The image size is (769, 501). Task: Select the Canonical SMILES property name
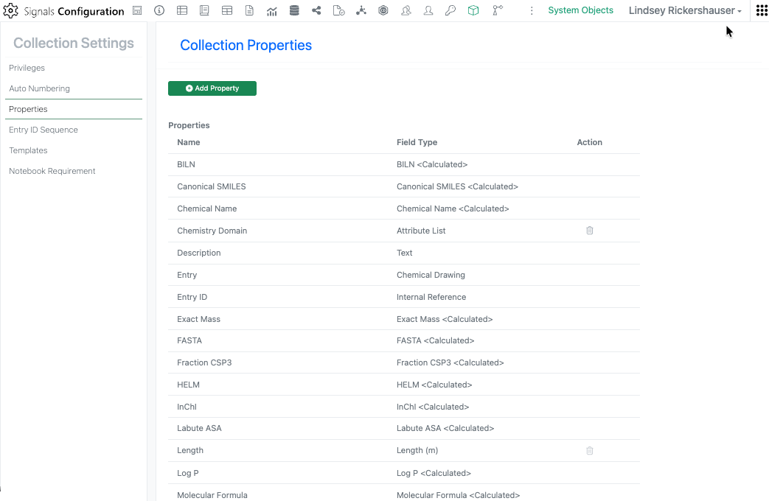pos(212,186)
